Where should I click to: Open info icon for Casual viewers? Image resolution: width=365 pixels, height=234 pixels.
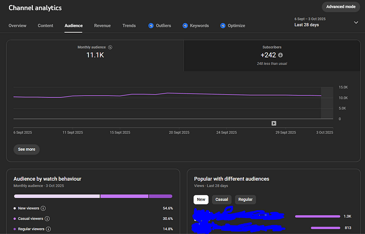(47, 218)
